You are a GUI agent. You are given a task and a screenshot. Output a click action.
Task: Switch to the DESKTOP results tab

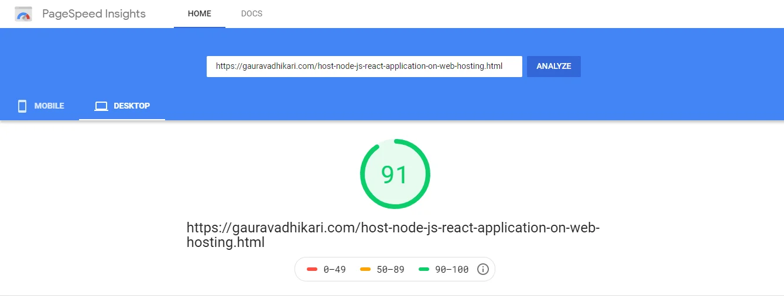click(x=122, y=106)
